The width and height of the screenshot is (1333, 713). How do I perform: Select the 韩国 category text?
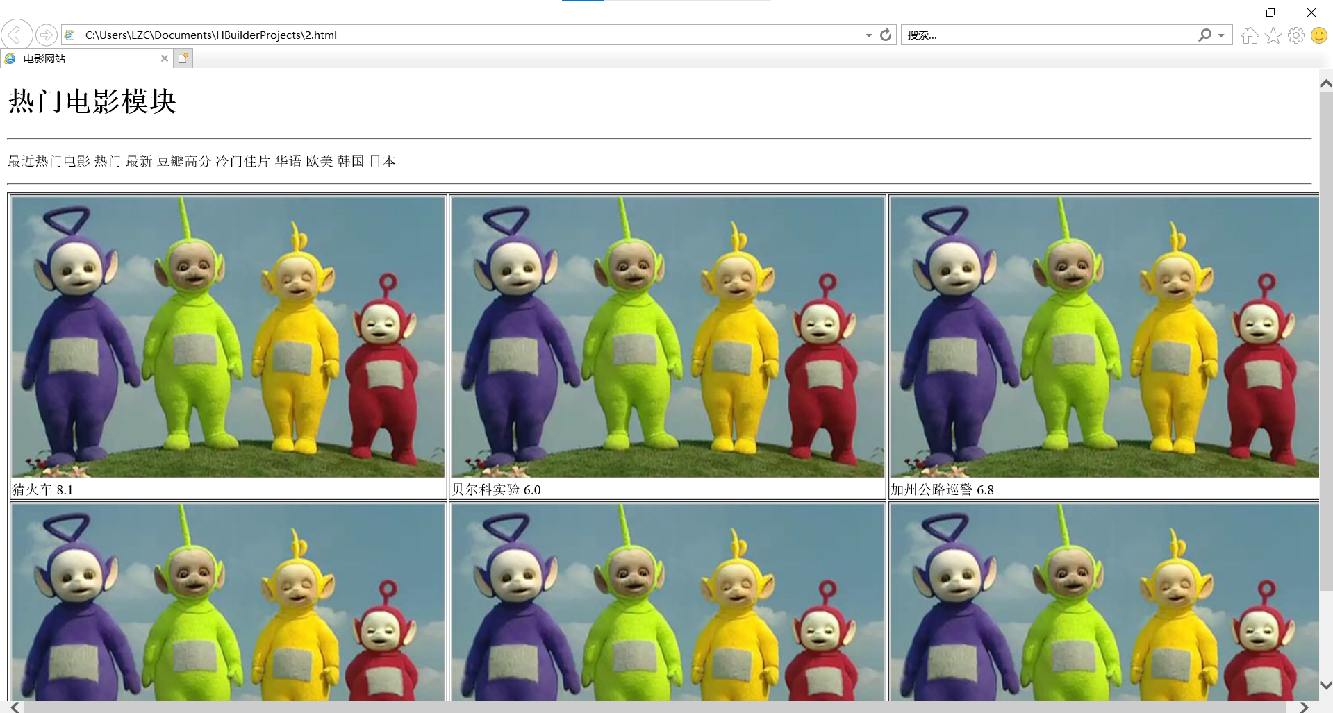(351, 161)
